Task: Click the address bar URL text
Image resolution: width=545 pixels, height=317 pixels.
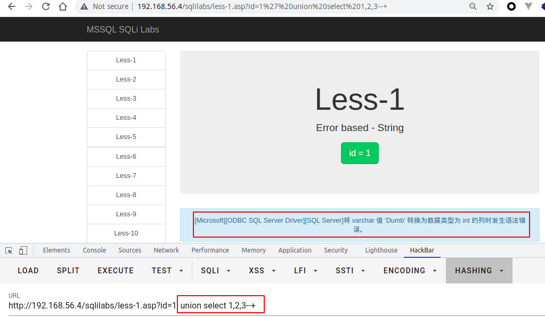Action: coord(262,6)
